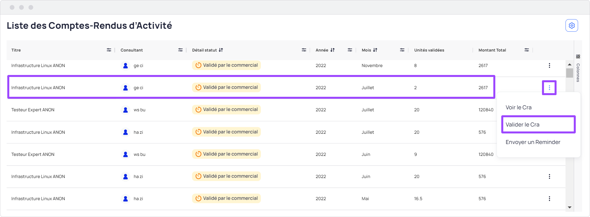Open the filter menu of the Montant Total column
The image size is (590, 217).
coord(527,50)
